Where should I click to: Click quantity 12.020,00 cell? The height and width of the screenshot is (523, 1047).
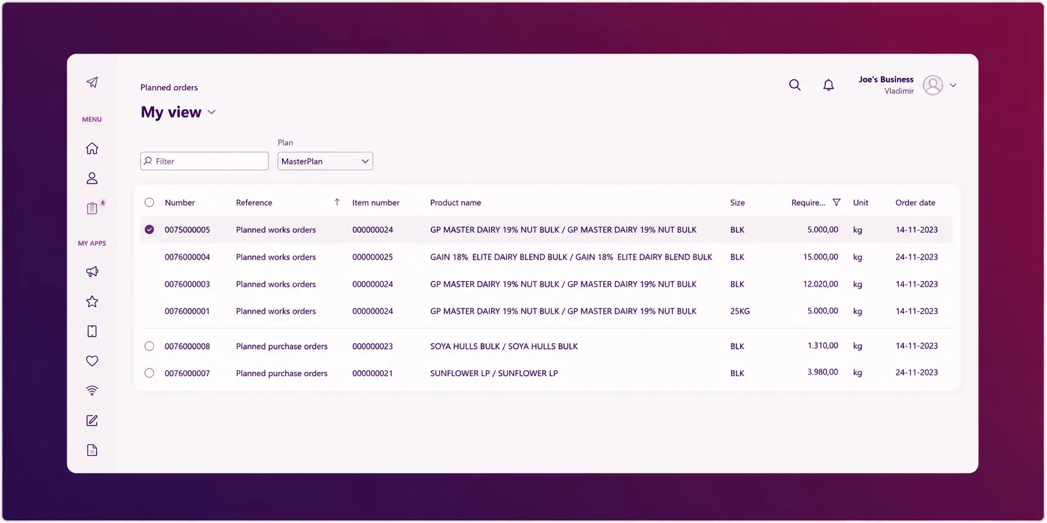pyautogui.click(x=820, y=284)
